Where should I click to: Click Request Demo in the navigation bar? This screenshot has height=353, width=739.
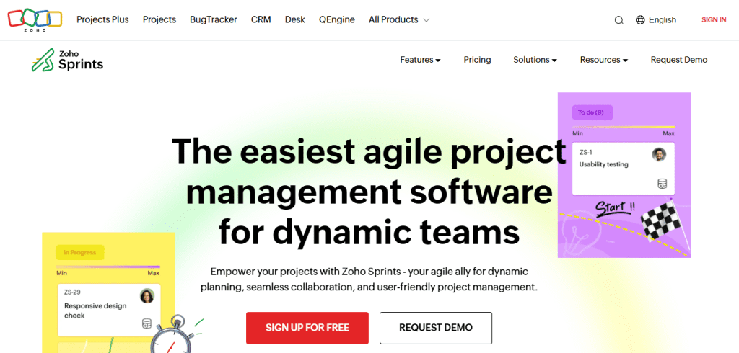[x=678, y=60]
